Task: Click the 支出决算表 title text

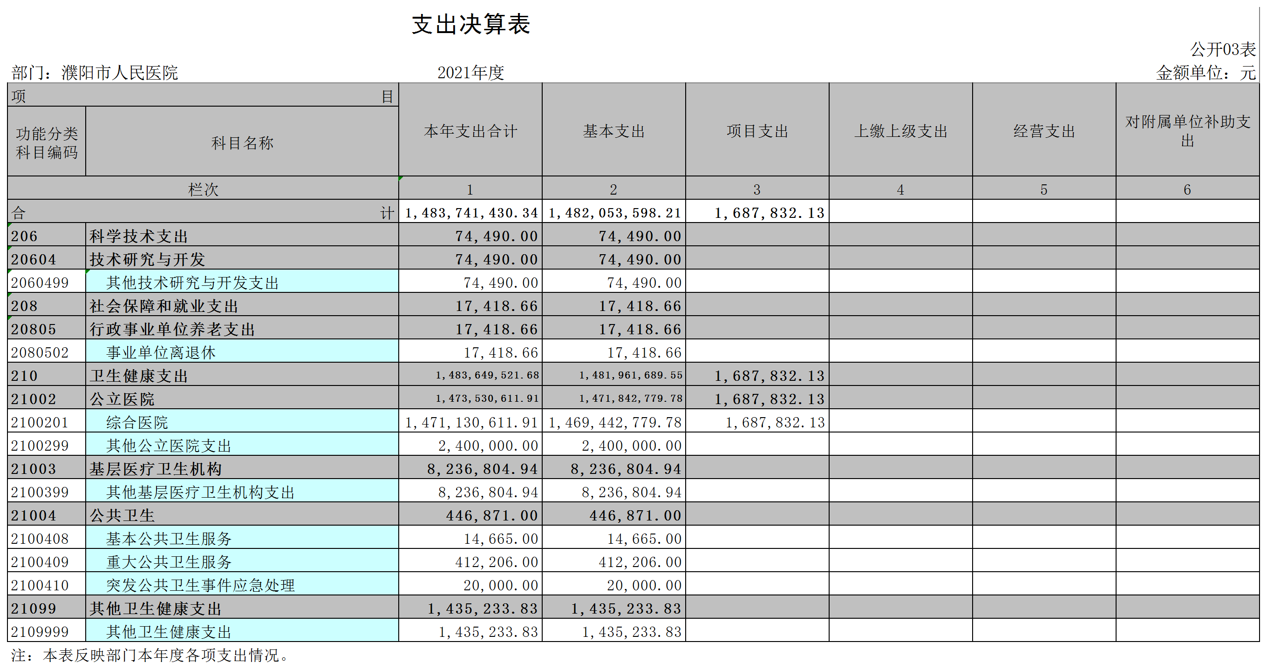Action: coord(470,25)
